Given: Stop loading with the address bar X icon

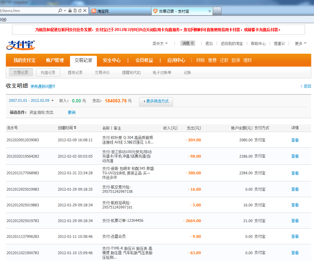Looking at the screenshot, I should (x=85, y=10).
